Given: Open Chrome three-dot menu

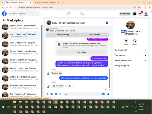Looking at the screenshot, I should (149, 7).
